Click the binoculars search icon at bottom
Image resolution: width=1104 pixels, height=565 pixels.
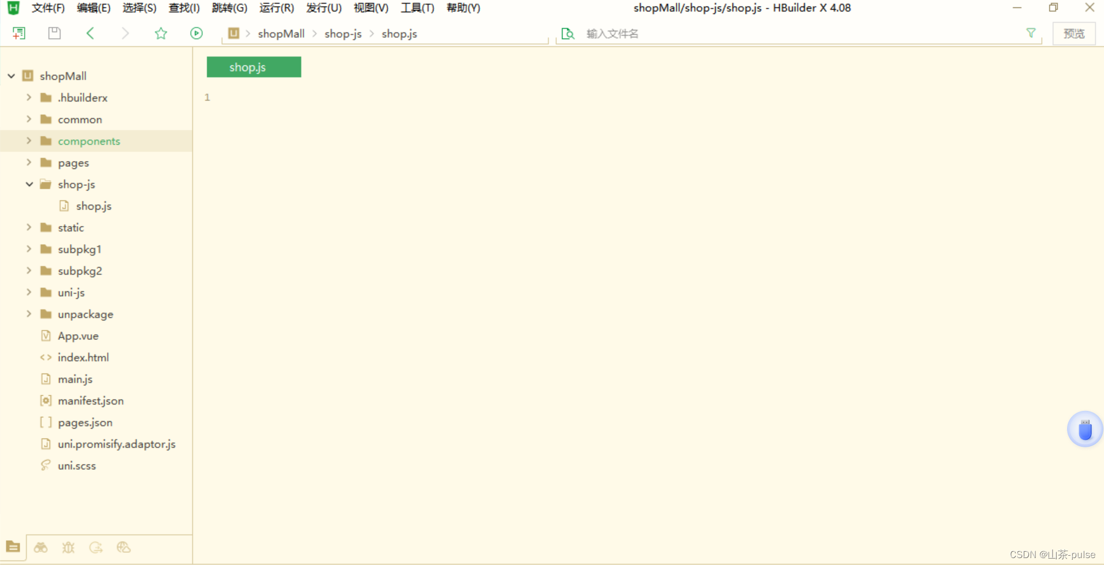(40, 547)
